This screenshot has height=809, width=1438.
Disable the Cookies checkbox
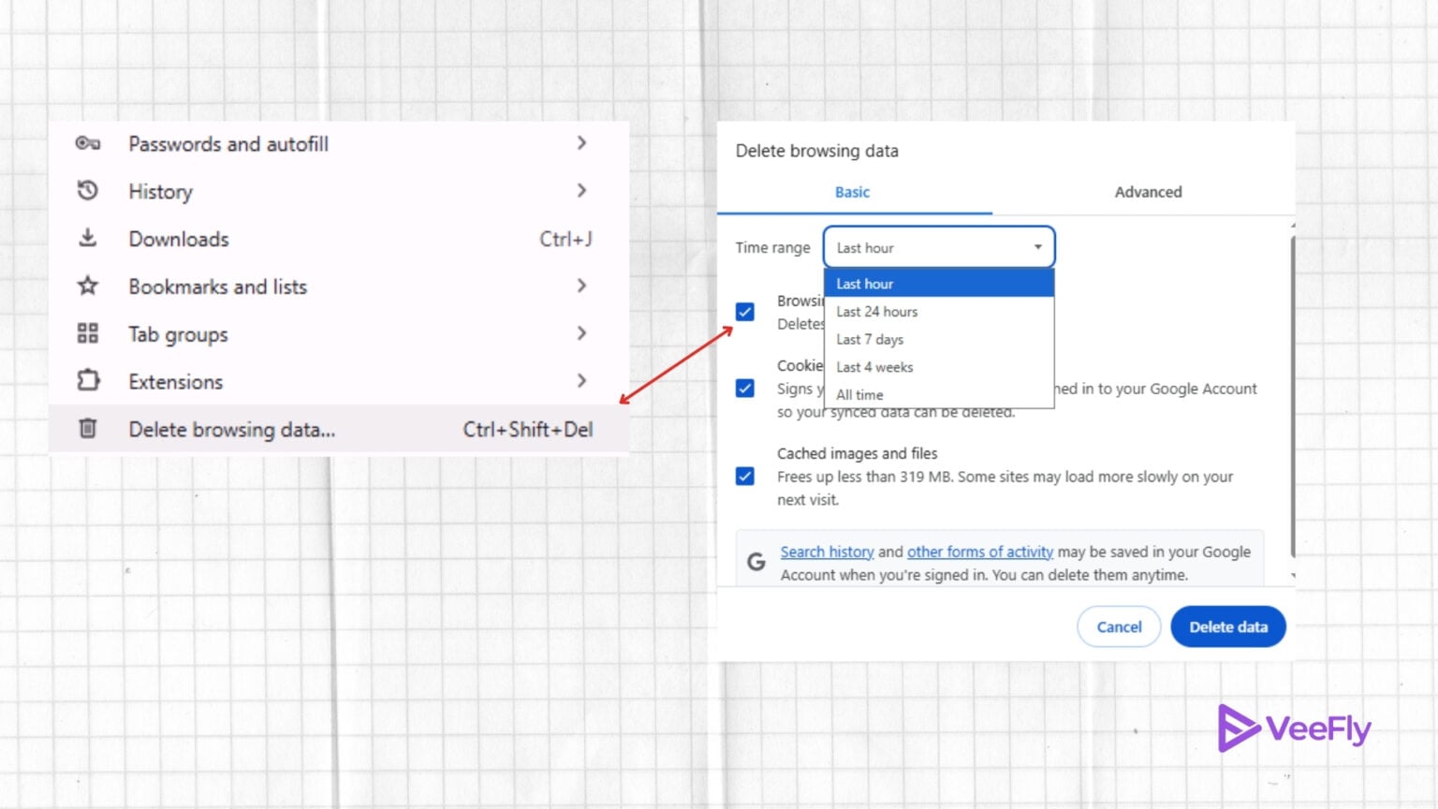[x=744, y=388]
